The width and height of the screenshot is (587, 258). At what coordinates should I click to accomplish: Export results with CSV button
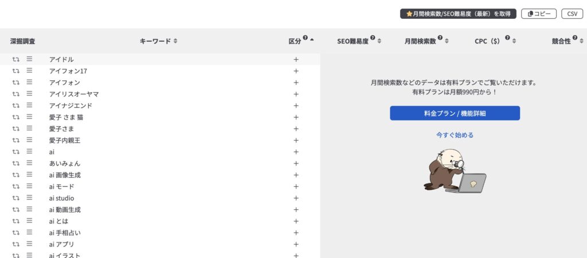[572, 14]
